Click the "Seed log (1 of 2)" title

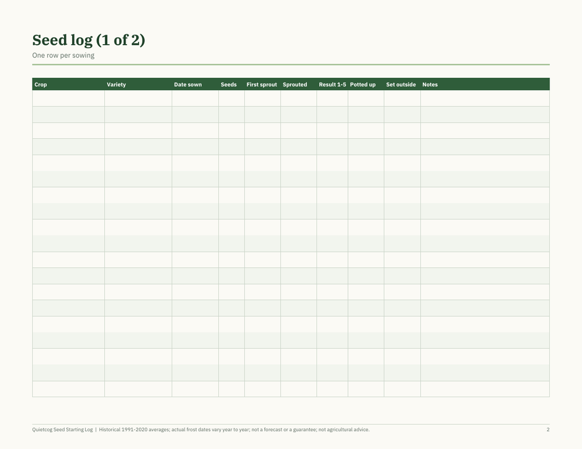[x=88, y=41]
